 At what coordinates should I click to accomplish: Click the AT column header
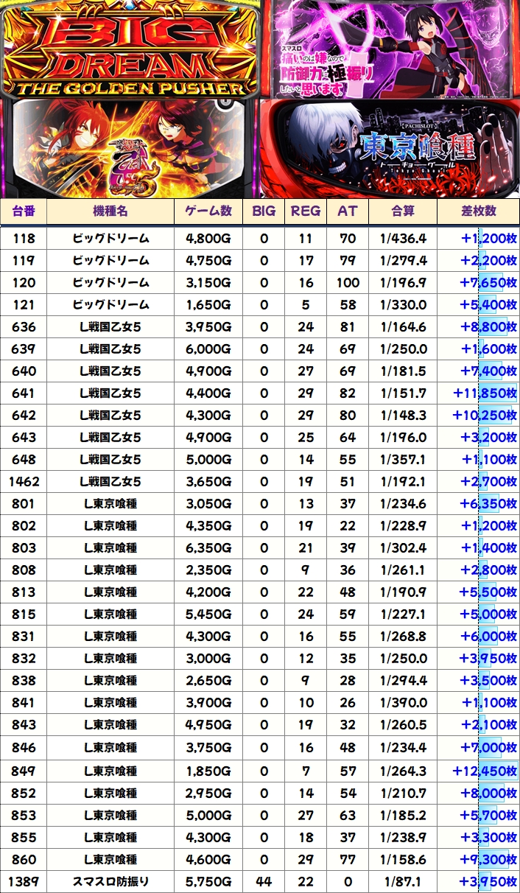[348, 211]
